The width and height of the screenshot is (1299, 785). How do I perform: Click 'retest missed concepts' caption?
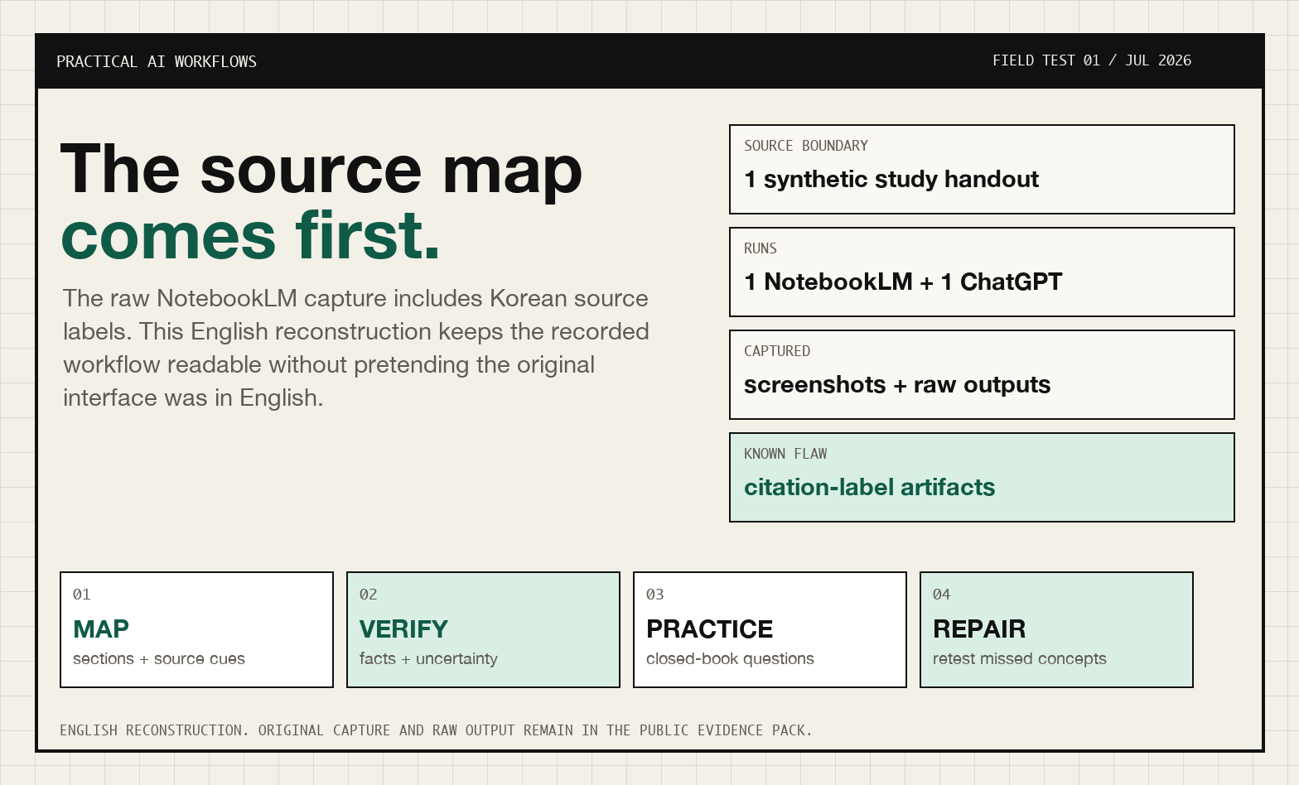click(x=1020, y=659)
